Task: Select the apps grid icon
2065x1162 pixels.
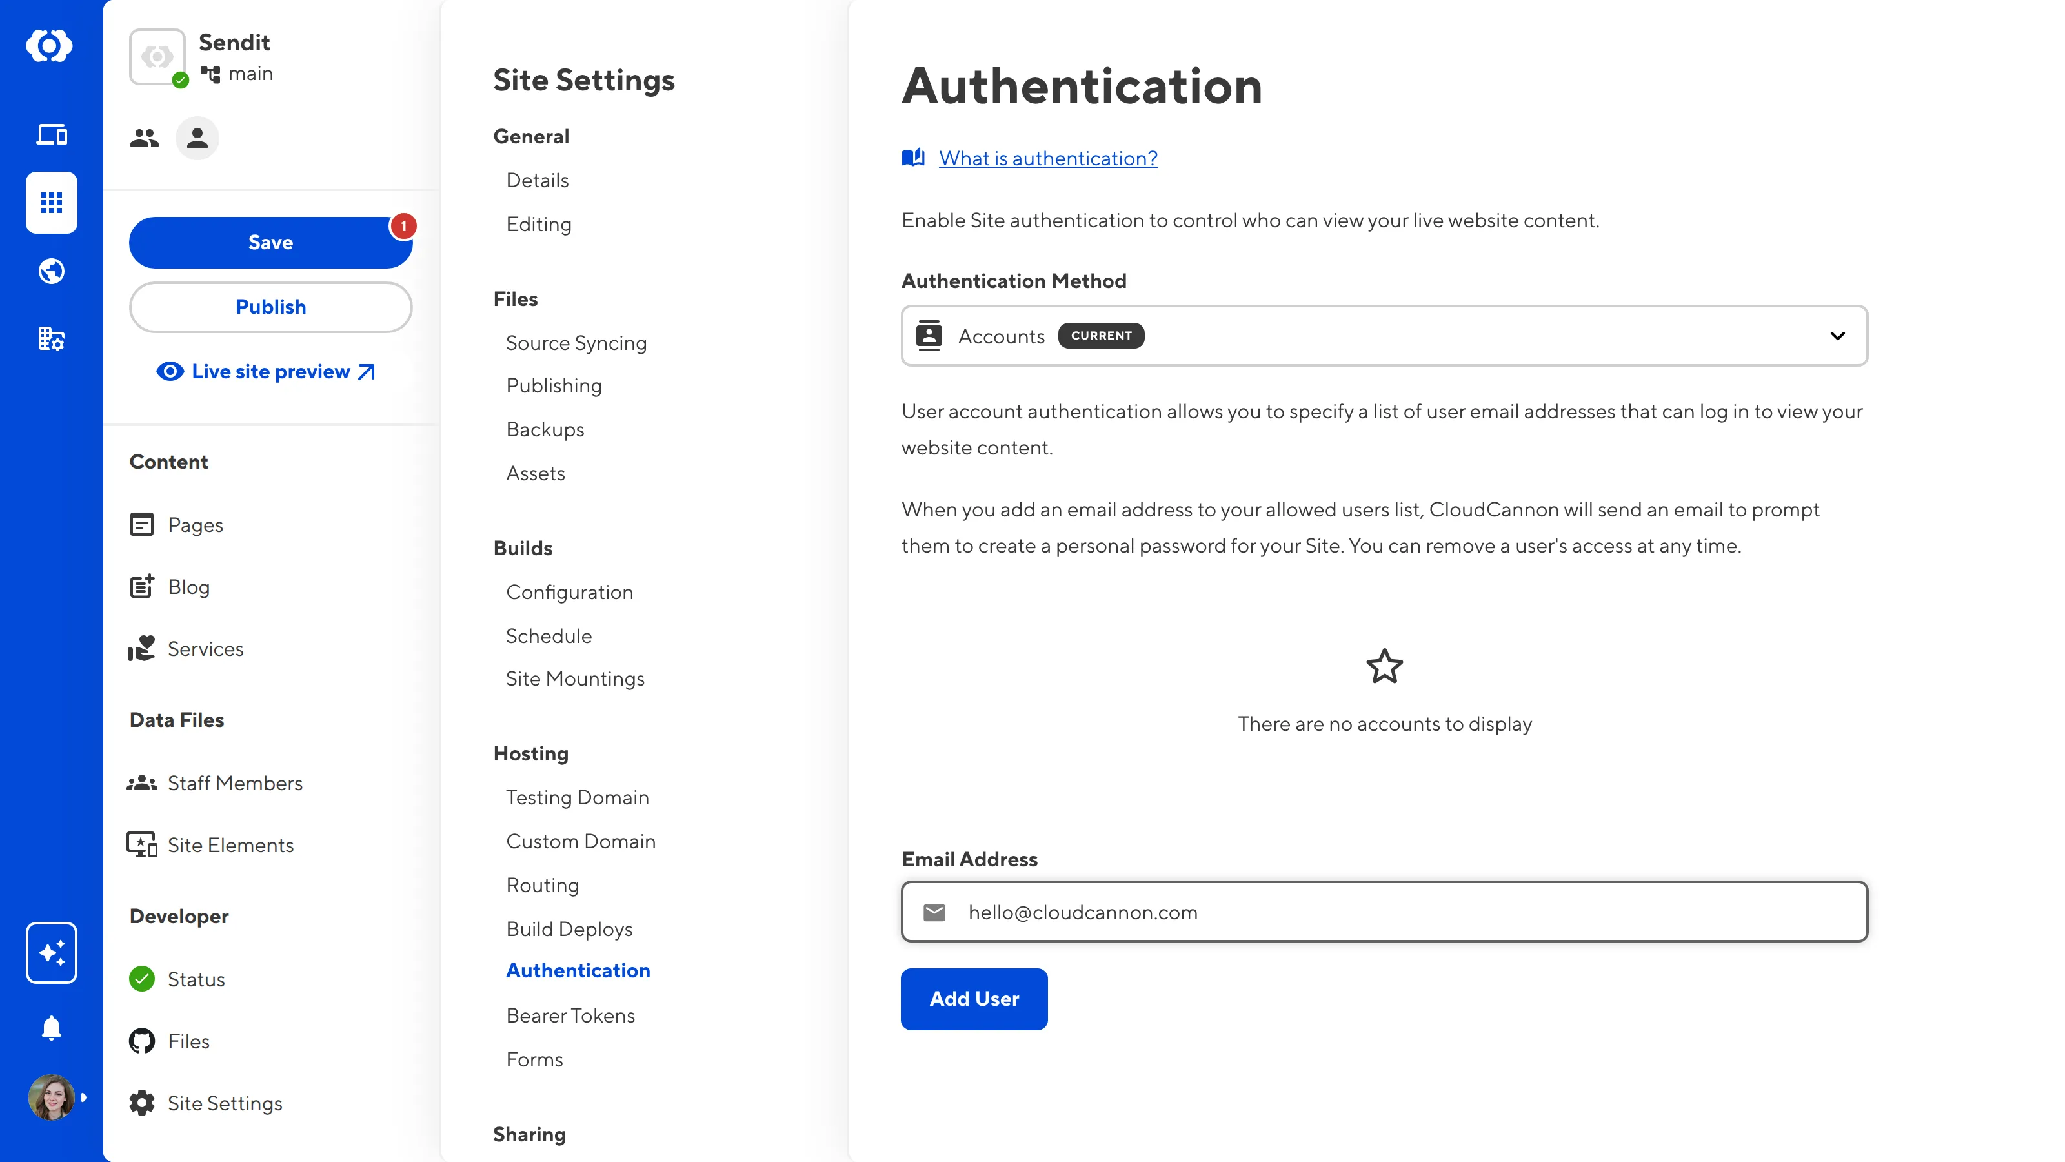Action: [52, 203]
